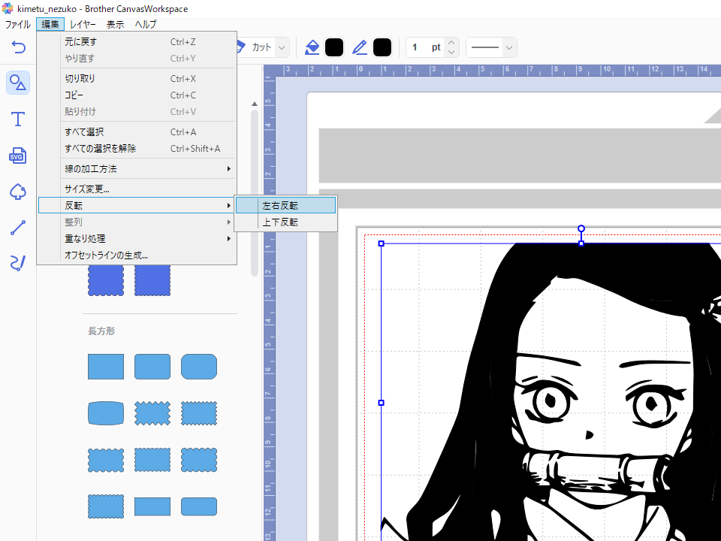The width and height of the screenshot is (721, 541).
Task: Pick the wide plain rectangle in bottom row
Action: (x=152, y=506)
